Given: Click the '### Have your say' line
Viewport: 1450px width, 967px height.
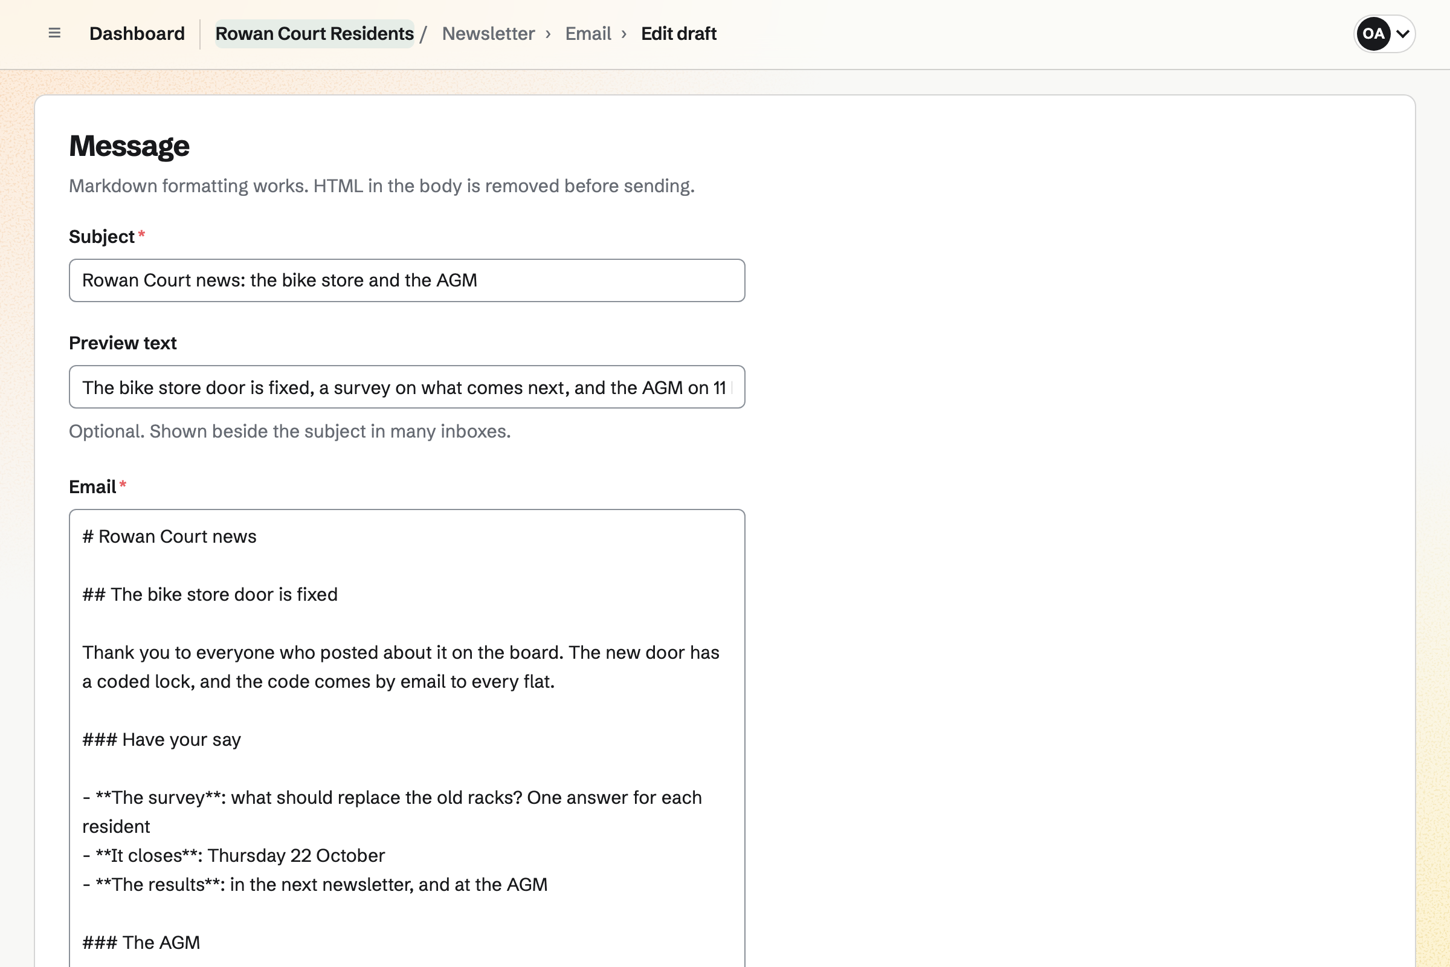Looking at the screenshot, I should pos(161,739).
